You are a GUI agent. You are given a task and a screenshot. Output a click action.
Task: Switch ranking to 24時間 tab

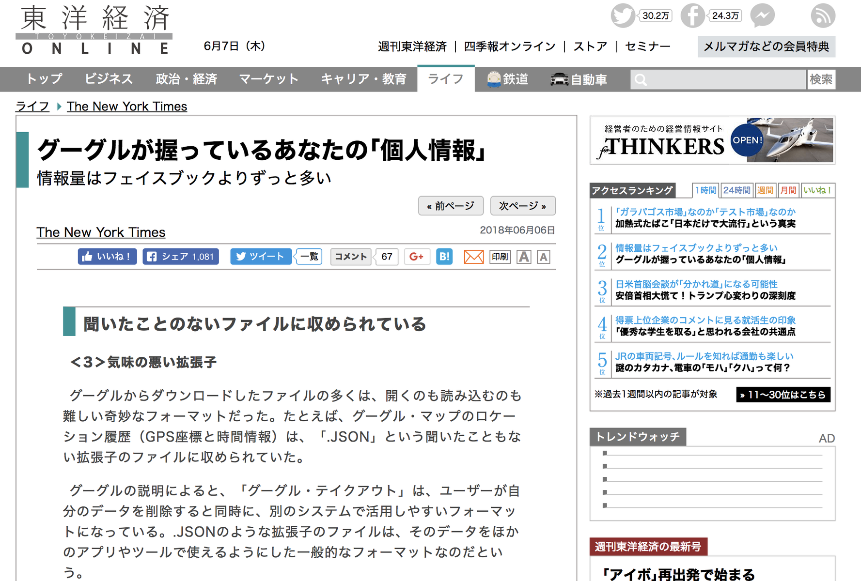(x=736, y=190)
